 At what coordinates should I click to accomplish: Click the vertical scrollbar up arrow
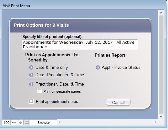161,13
